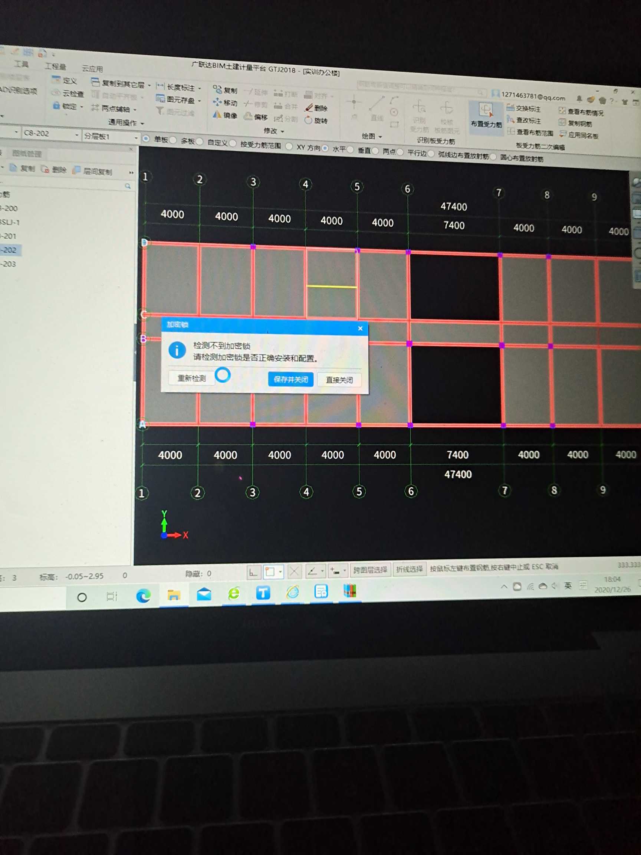Click 查看布筋情况 view rebar status

[x=581, y=112]
